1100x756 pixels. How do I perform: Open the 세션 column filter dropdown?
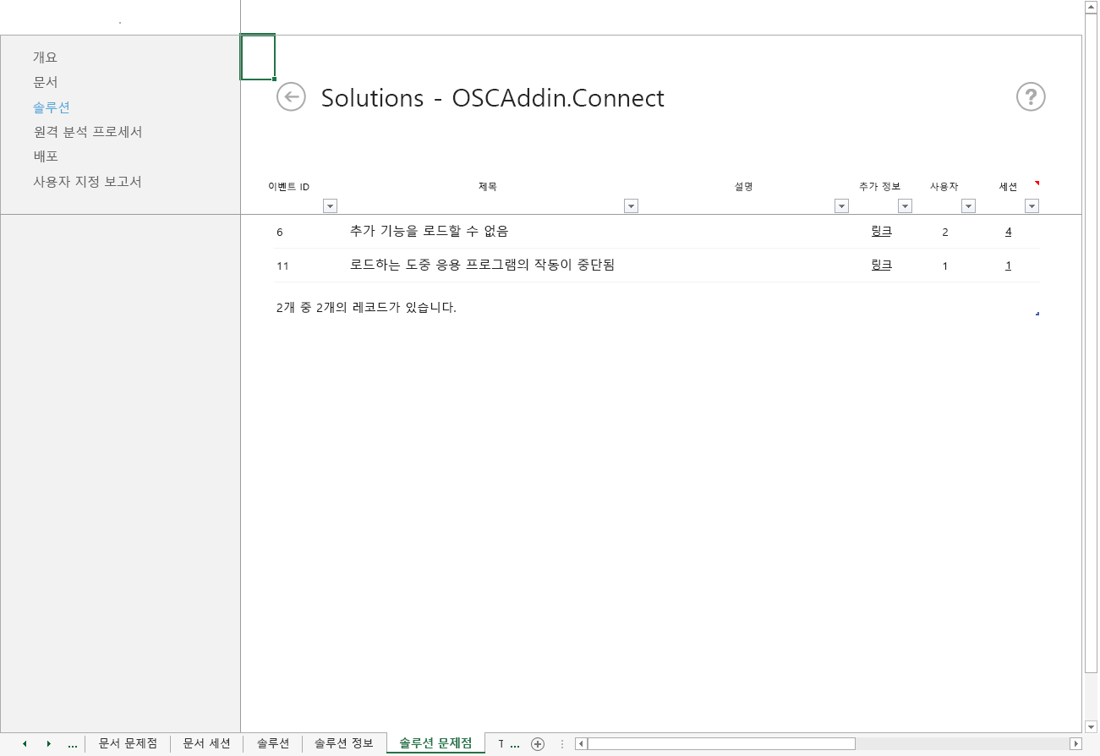[1032, 205]
